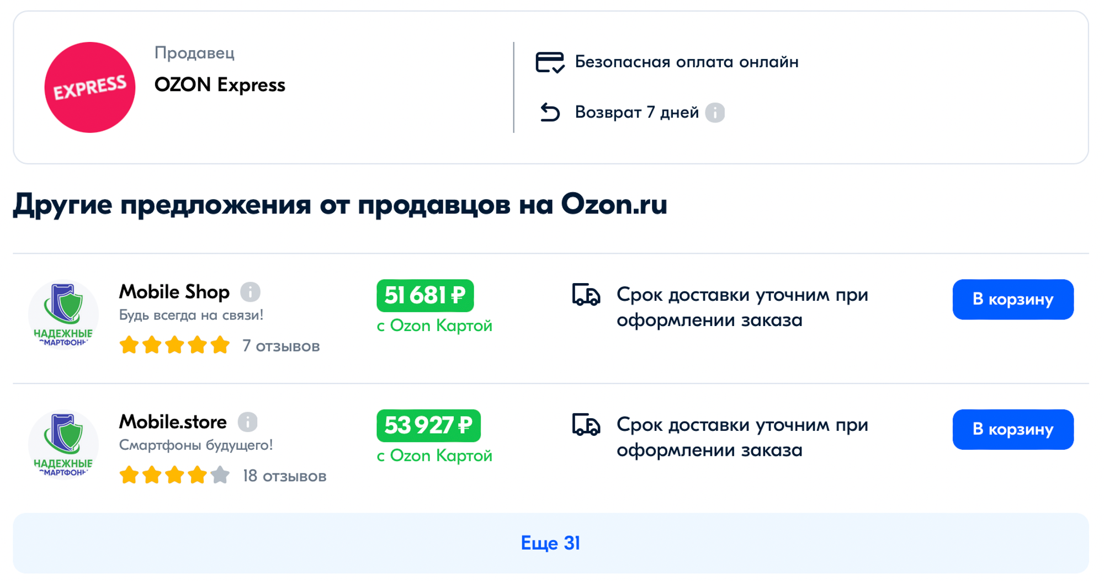This screenshot has width=1104, height=581.
Task: Click the OZON Express pink logo
Action: coord(89,87)
